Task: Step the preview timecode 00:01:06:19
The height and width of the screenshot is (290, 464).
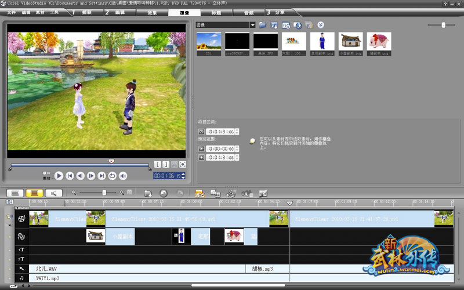Action: tap(183, 176)
